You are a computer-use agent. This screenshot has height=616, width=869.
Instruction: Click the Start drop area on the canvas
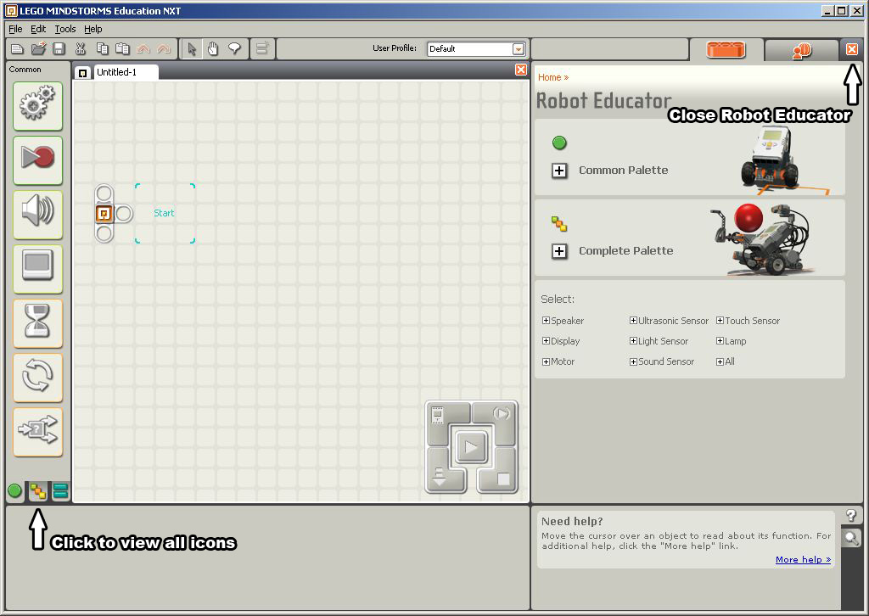tap(165, 213)
